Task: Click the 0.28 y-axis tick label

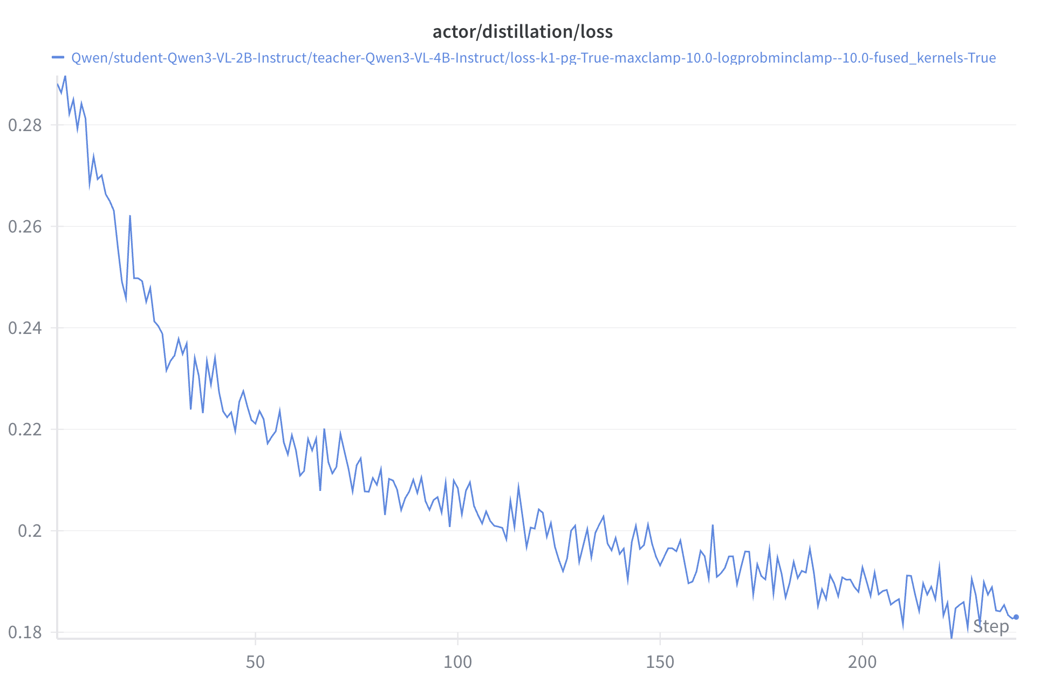Action: pos(25,125)
